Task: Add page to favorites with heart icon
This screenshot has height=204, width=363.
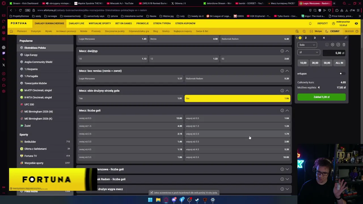Action: (x=329, y=10)
